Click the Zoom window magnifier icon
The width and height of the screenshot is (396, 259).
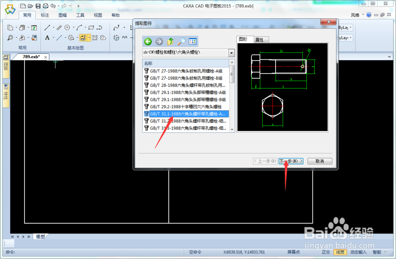(10, 38)
